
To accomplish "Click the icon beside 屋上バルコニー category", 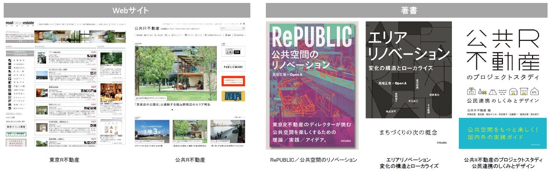I will 10,108.
